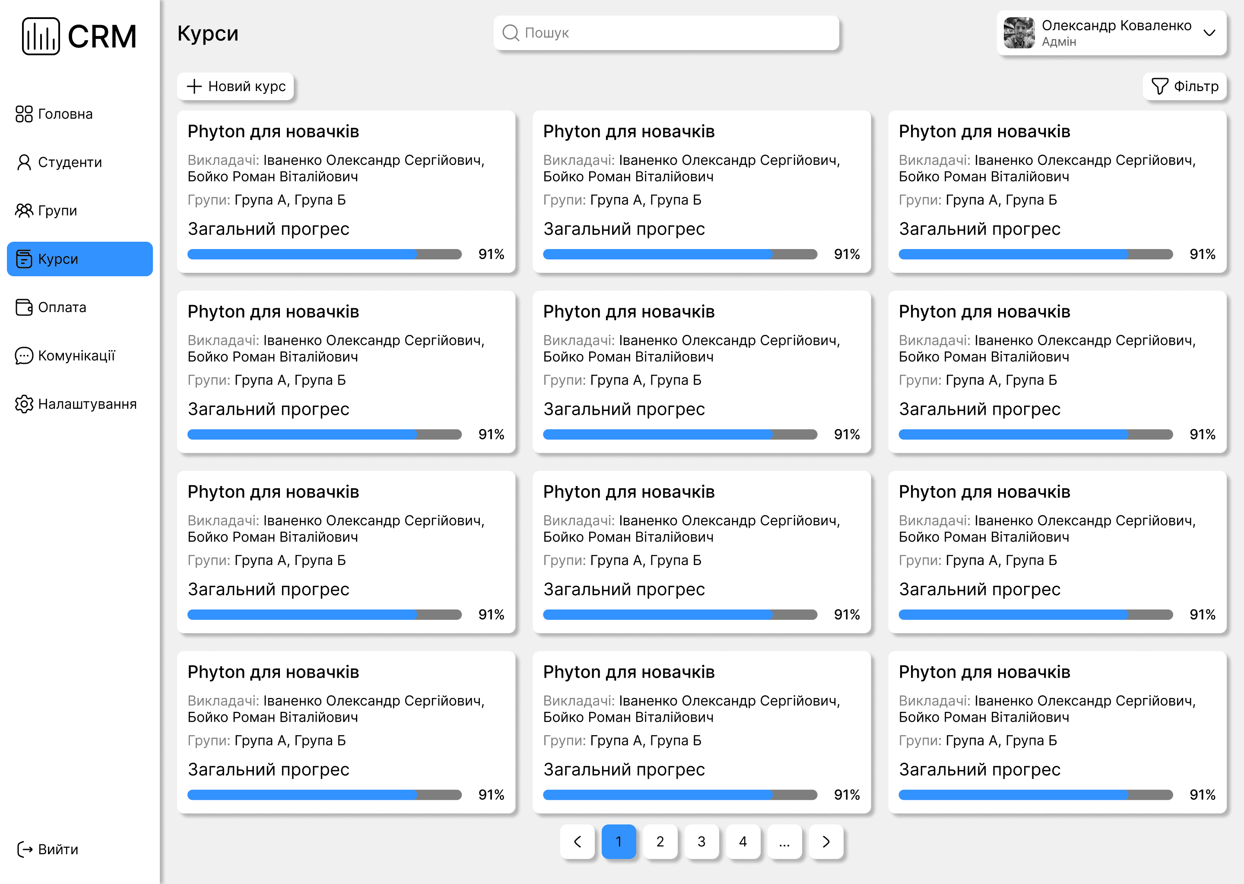
Task: Click the magnifier icon in search bar
Action: coord(511,33)
